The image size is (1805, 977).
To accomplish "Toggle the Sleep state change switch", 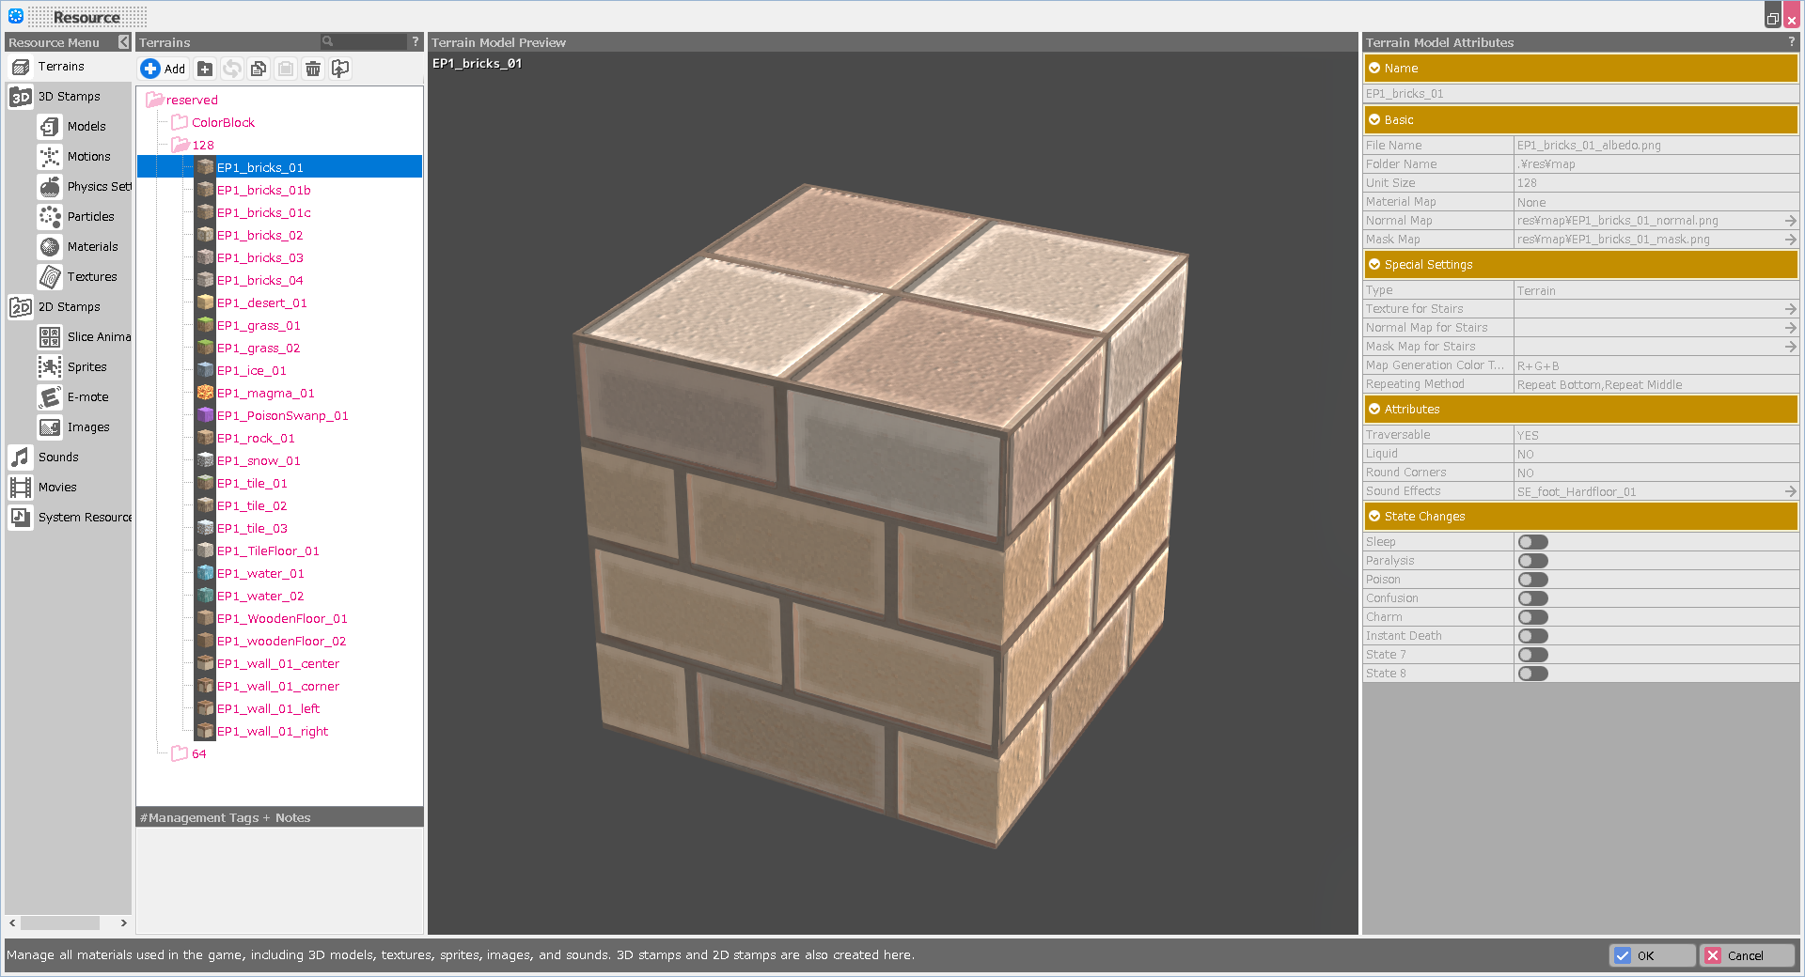I will (x=1532, y=542).
